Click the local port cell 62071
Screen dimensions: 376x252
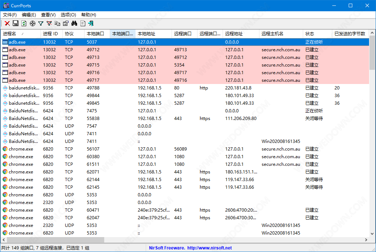click(93, 172)
